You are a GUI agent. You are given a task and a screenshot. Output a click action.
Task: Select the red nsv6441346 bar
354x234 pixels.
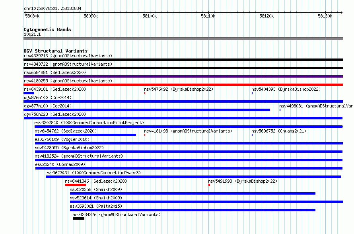click(x=76, y=185)
